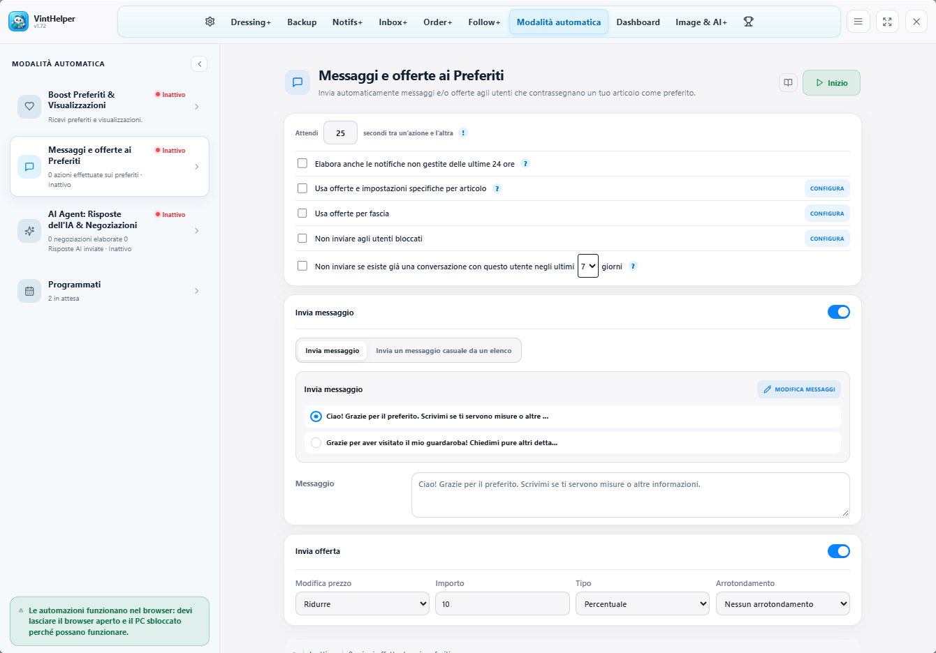Click the Importo input field
This screenshot has height=653, width=936.
point(502,603)
